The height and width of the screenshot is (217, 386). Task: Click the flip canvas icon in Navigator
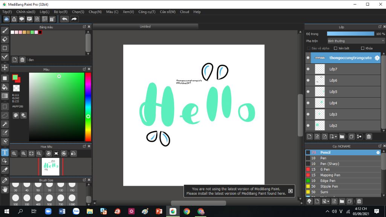click(74, 154)
